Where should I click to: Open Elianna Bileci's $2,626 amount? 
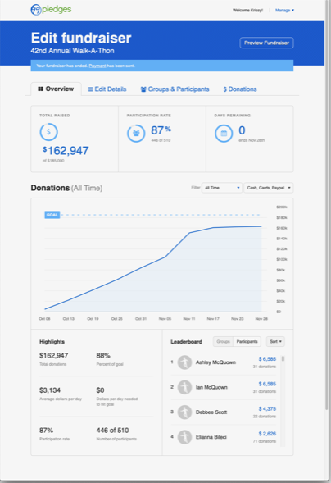coord(267,434)
